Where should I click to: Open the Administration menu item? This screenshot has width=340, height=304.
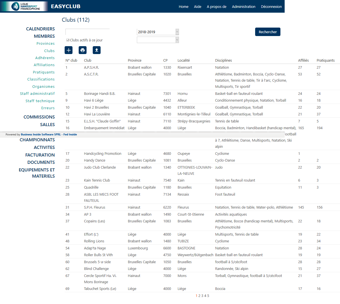[x=244, y=6]
